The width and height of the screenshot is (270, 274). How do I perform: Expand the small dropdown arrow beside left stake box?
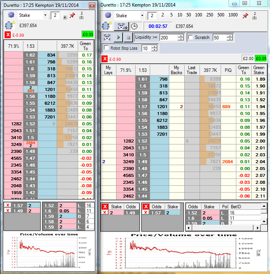pos(65,17)
